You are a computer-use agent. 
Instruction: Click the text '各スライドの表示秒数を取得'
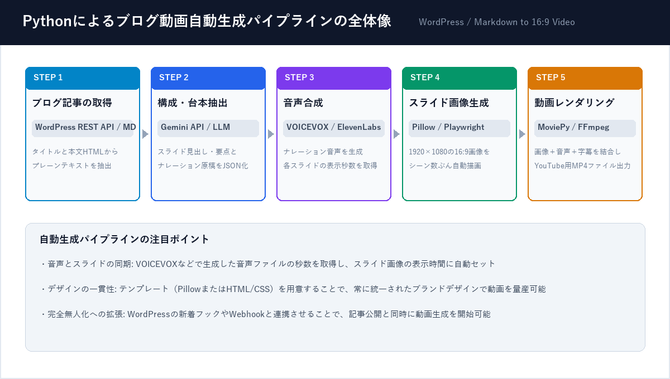(x=330, y=166)
